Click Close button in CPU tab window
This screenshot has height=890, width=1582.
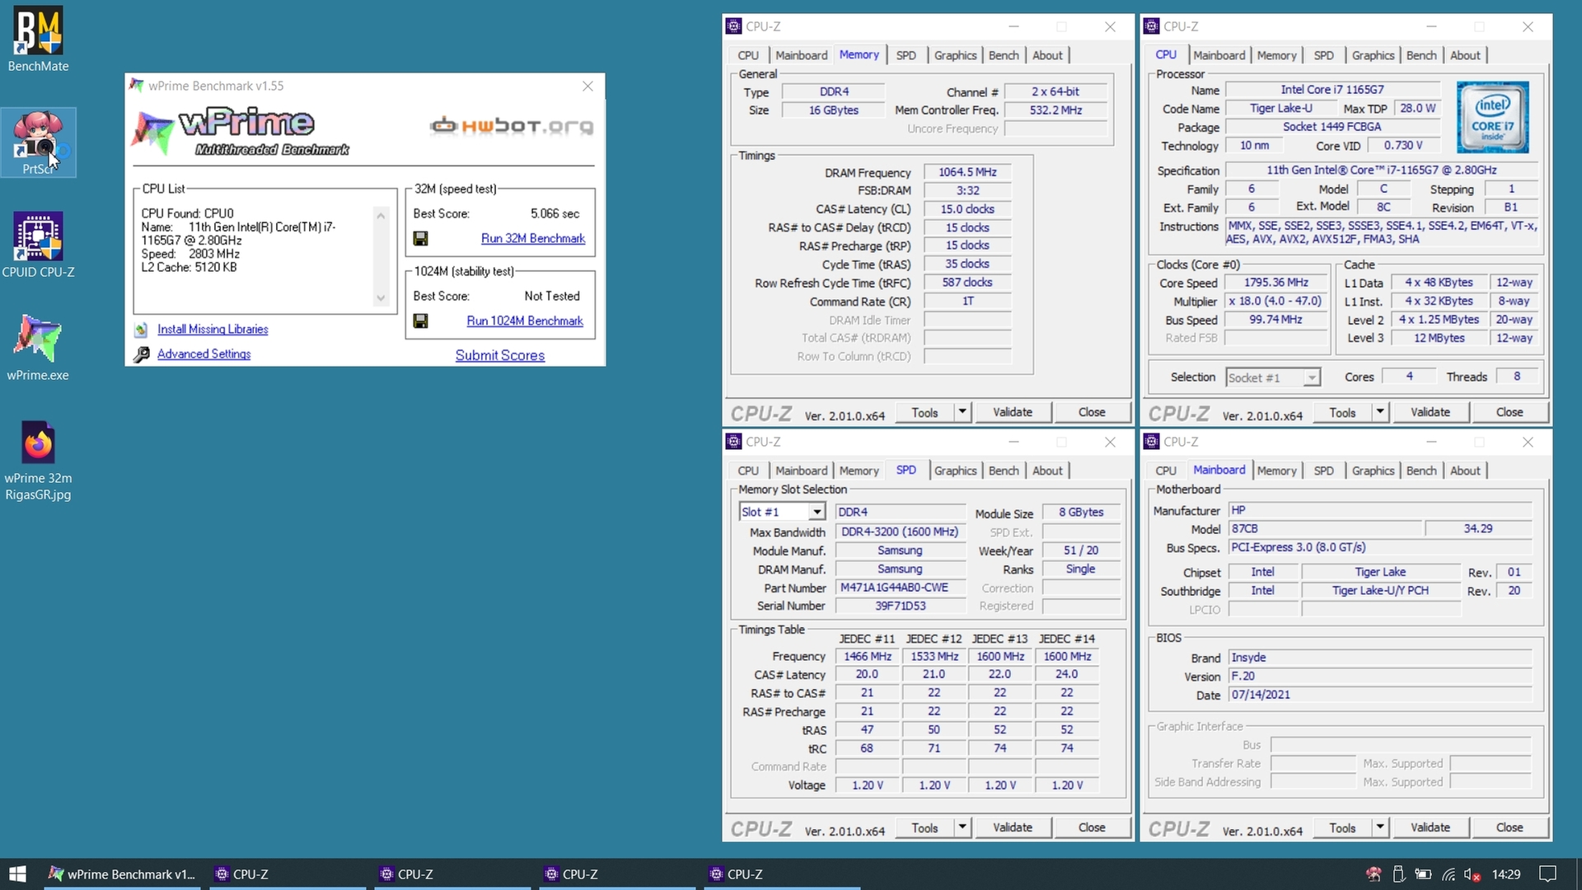tap(1509, 411)
